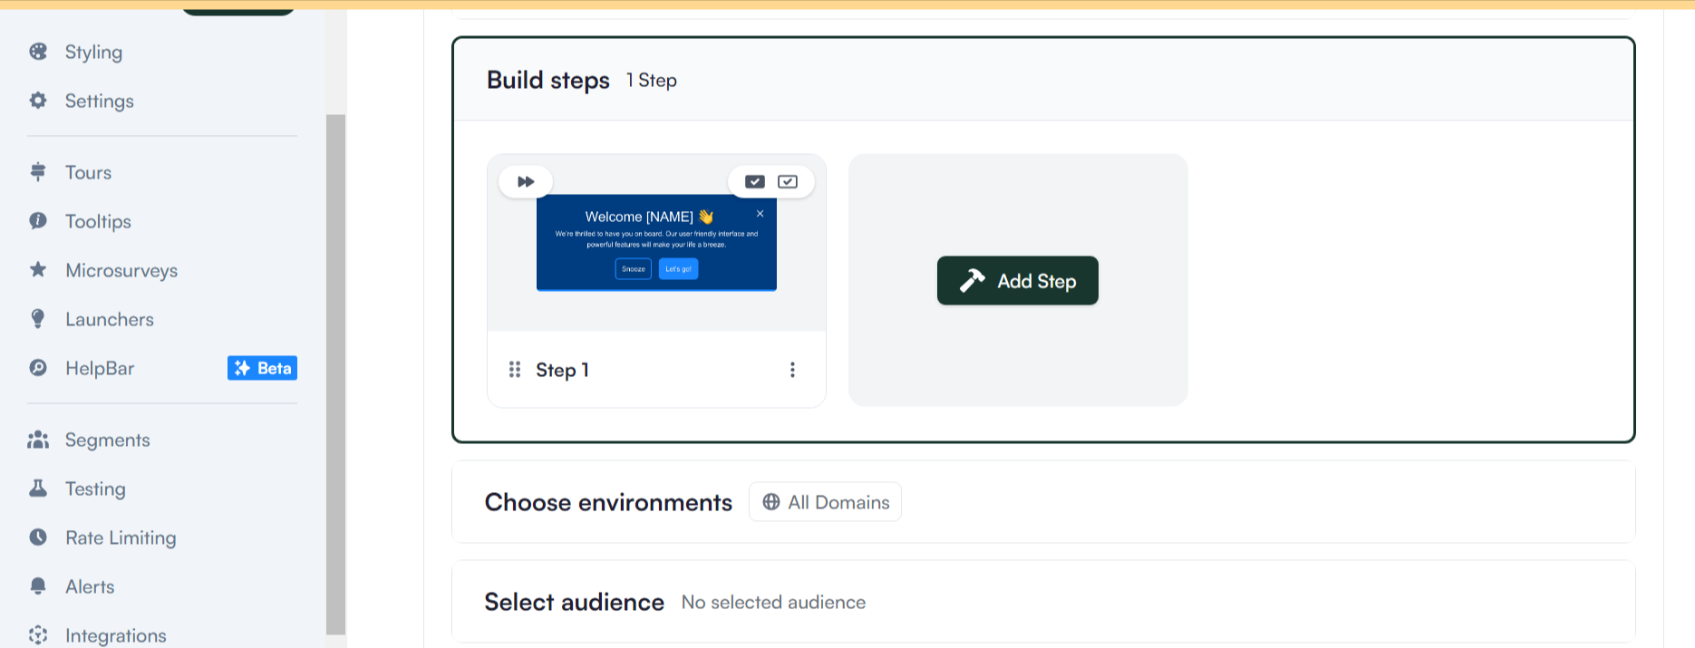Click the Add Step button

point(1017,281)
